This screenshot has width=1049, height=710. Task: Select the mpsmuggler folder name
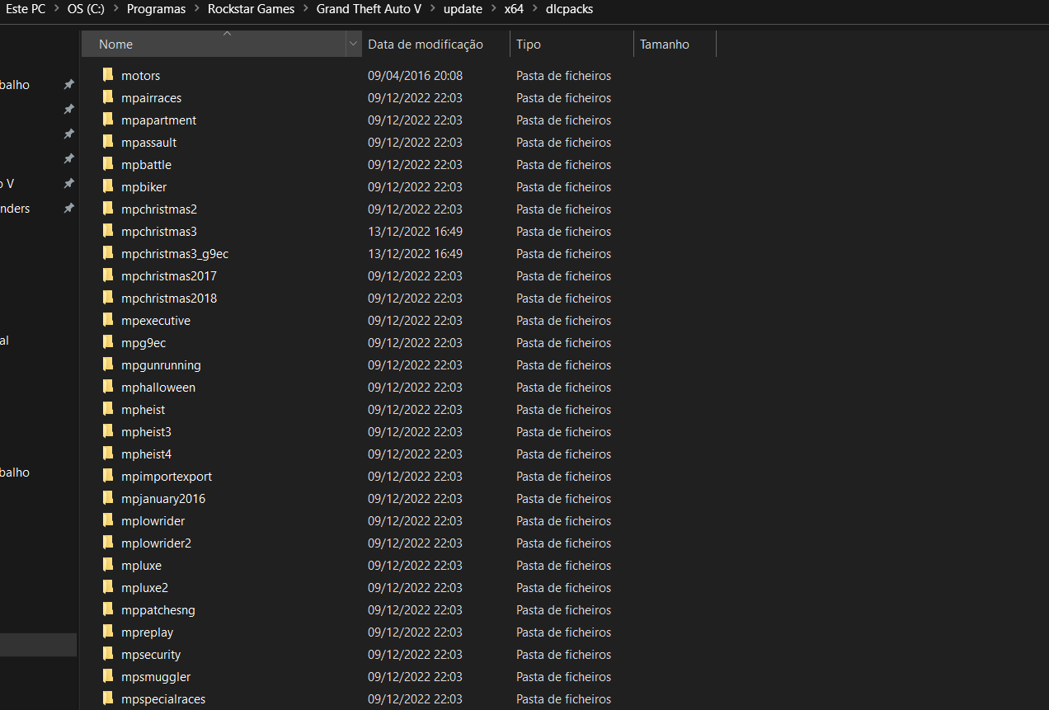(156, 676)
